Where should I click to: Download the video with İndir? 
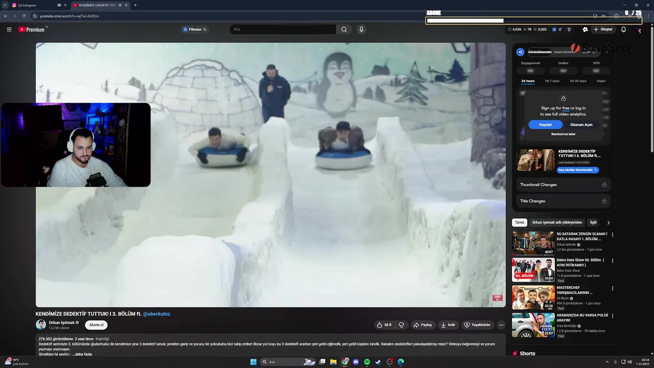tap(448, 325)
